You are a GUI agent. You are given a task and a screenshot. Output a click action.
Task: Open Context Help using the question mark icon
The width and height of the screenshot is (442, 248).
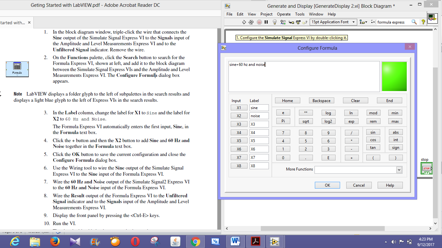(x=423, y=22)
